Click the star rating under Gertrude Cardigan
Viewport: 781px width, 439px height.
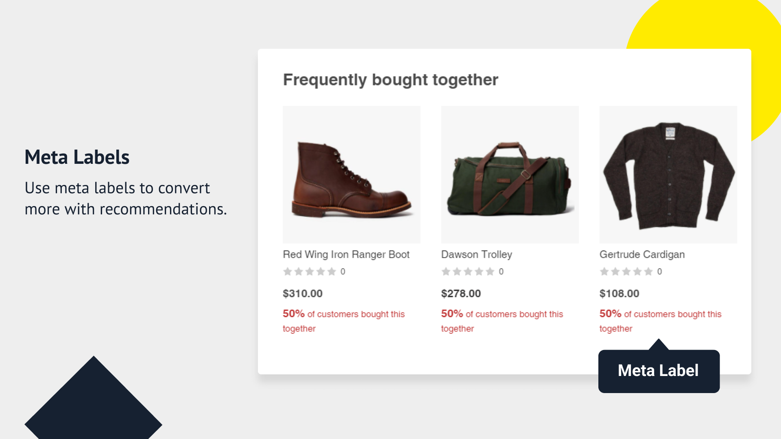626,272
